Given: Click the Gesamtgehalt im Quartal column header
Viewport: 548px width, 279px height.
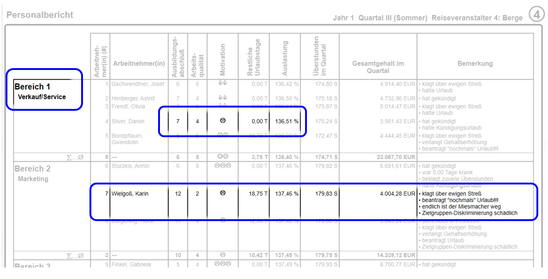Looking at the screenshot, I should point(377,67).
